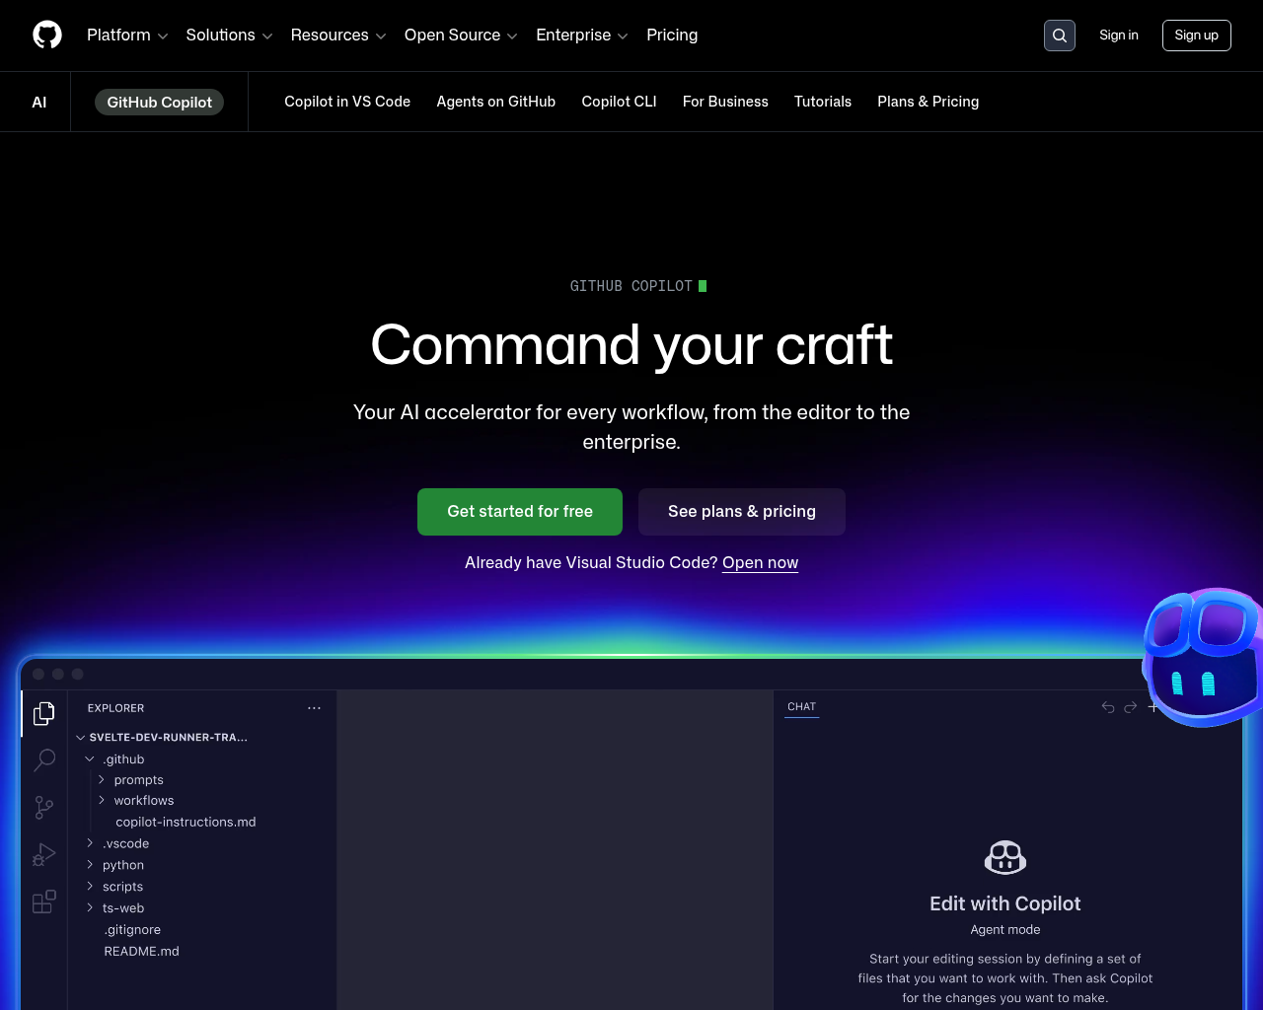
Task: Undo with the chat panel undo icon
Action: 1107,706
